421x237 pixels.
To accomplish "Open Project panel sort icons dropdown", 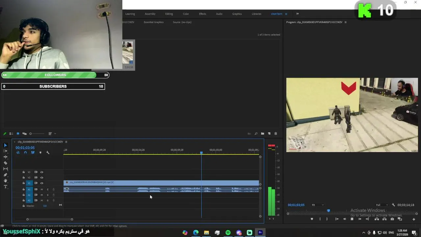I will (51, 134).
